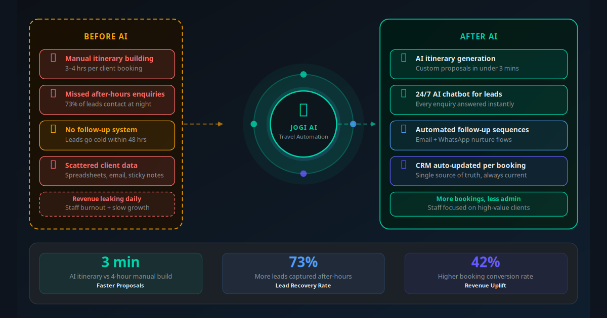Click the Travel Automation caption
This screenshot has width=607, height=318.
[303, 137]
